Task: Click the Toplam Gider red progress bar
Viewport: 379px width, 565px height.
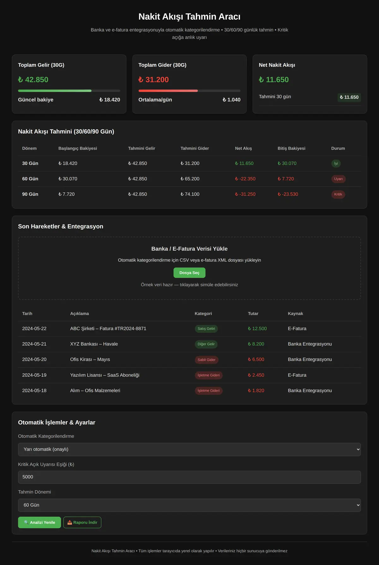Action: (x=168, y=91)
